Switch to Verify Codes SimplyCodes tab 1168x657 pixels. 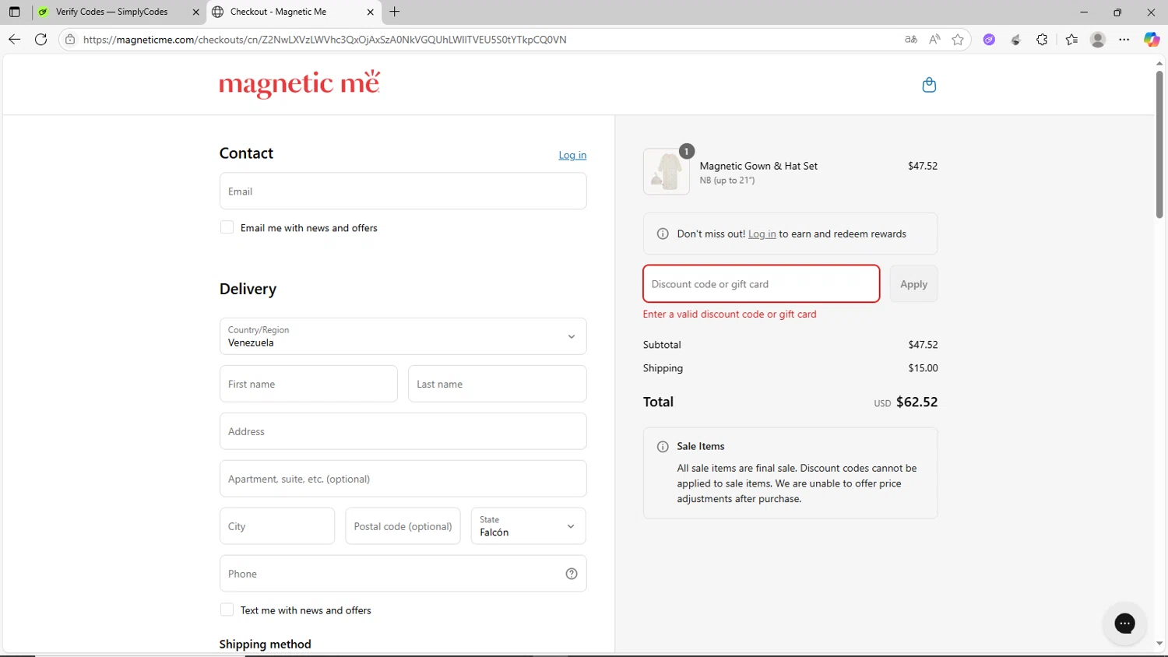pyautogui.click(x=118, y=12)
